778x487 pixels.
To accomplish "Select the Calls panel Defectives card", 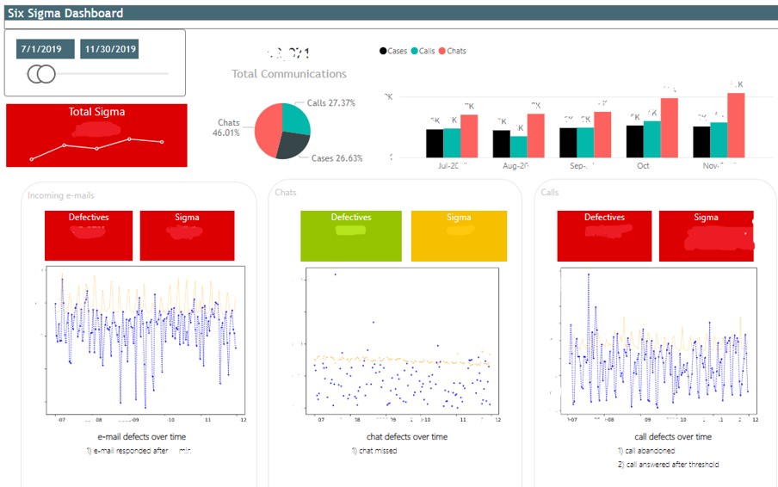I will (x=604, y=234).
